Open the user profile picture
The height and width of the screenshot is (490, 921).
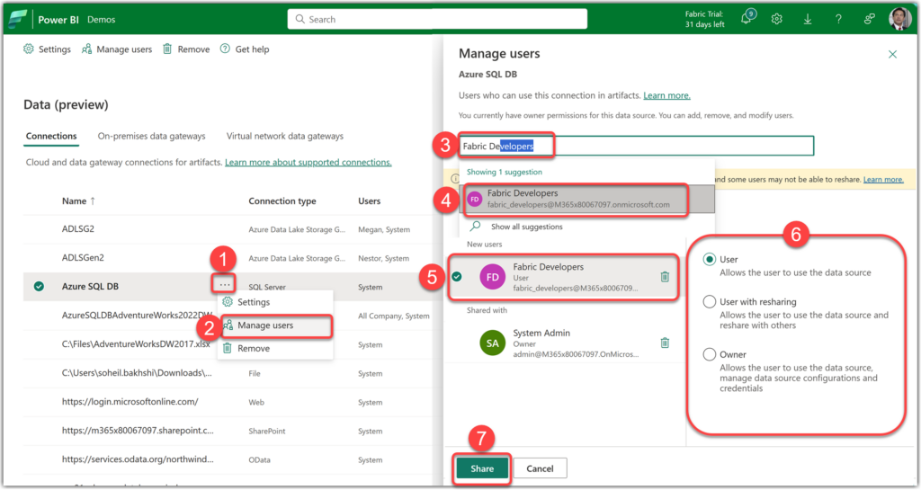899,19
